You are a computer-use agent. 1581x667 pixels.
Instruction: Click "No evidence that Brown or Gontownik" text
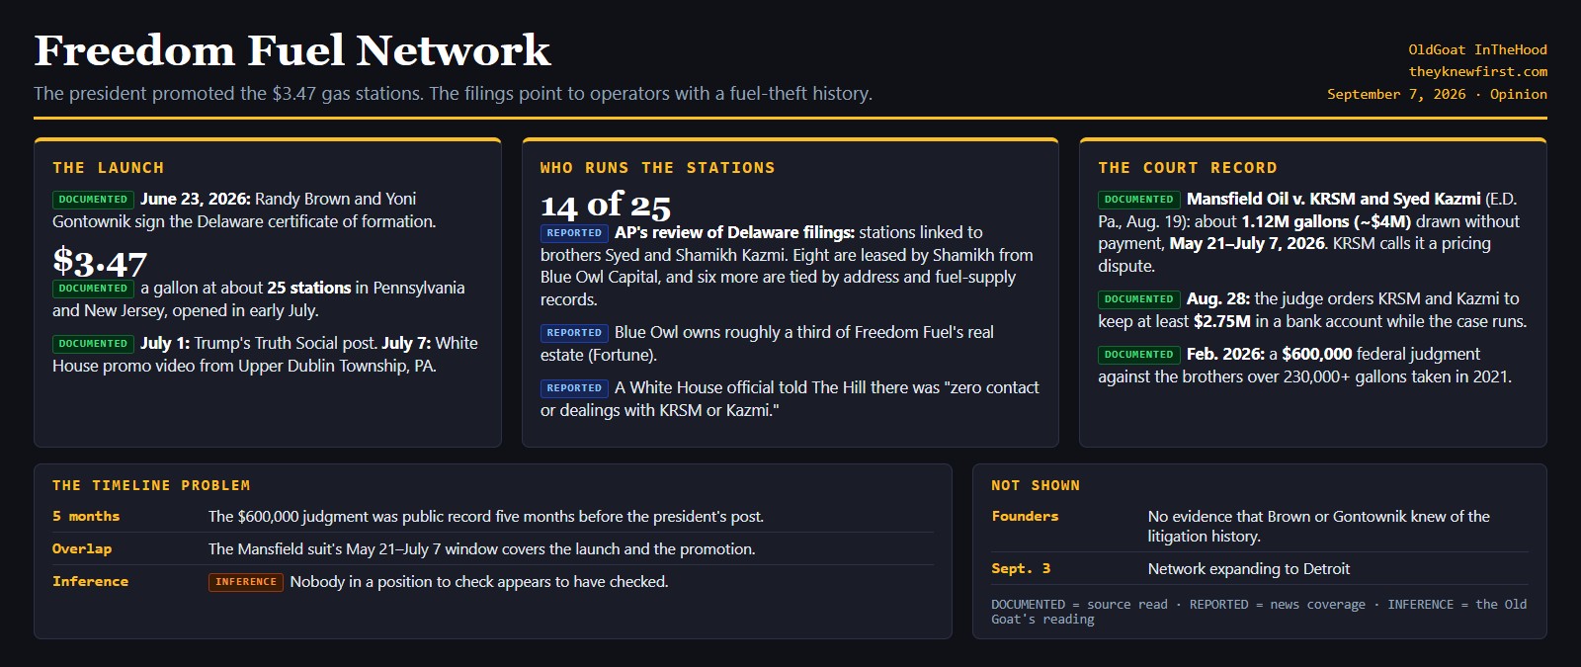click(x=1319, y=527)
